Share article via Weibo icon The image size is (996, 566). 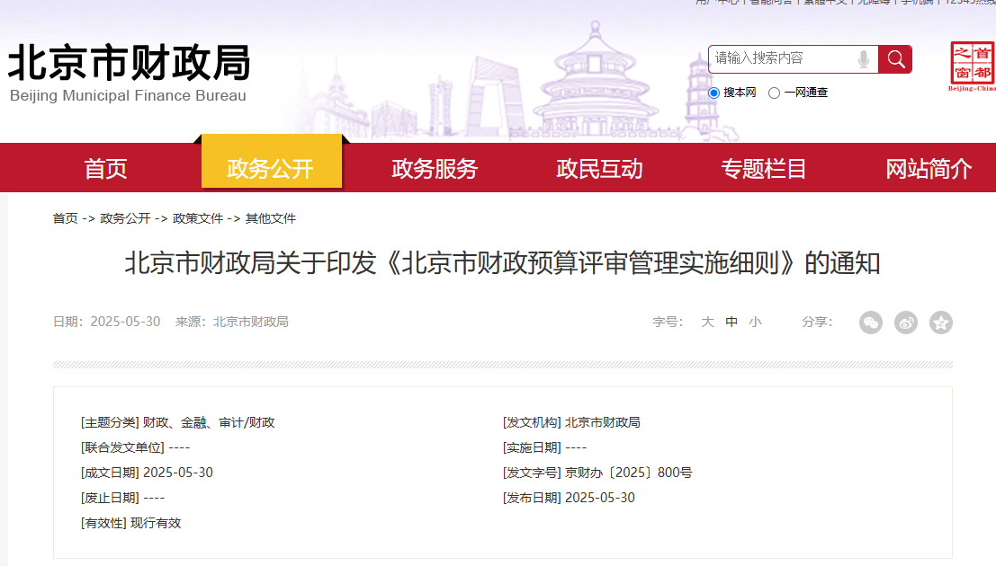coord(906,323)
